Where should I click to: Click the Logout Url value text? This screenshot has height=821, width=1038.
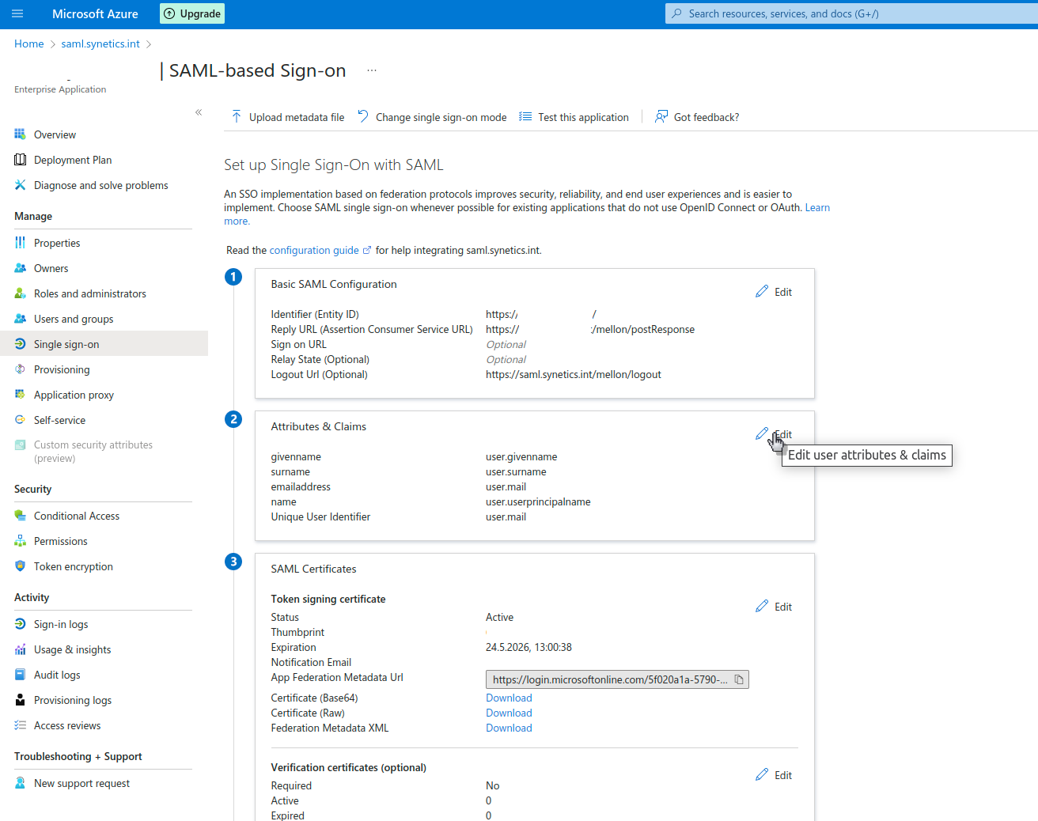(574, 374)
